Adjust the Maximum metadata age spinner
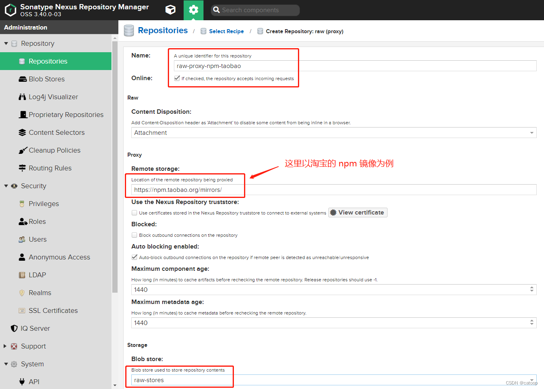 click(531, 323)
